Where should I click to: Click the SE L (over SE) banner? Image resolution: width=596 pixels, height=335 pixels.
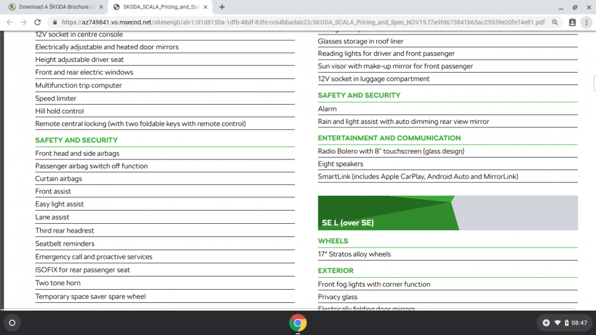[x=448, y=213]
